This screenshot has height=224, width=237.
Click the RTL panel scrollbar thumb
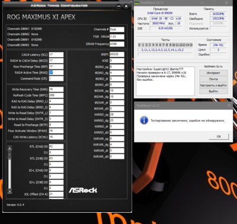tap(9, 155)
